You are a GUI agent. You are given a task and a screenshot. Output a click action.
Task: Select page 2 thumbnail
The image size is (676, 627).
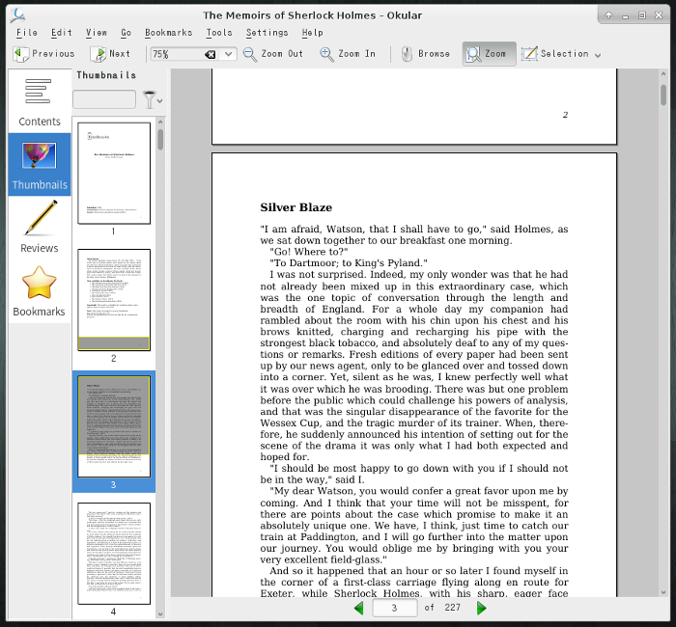click(114, 300)
